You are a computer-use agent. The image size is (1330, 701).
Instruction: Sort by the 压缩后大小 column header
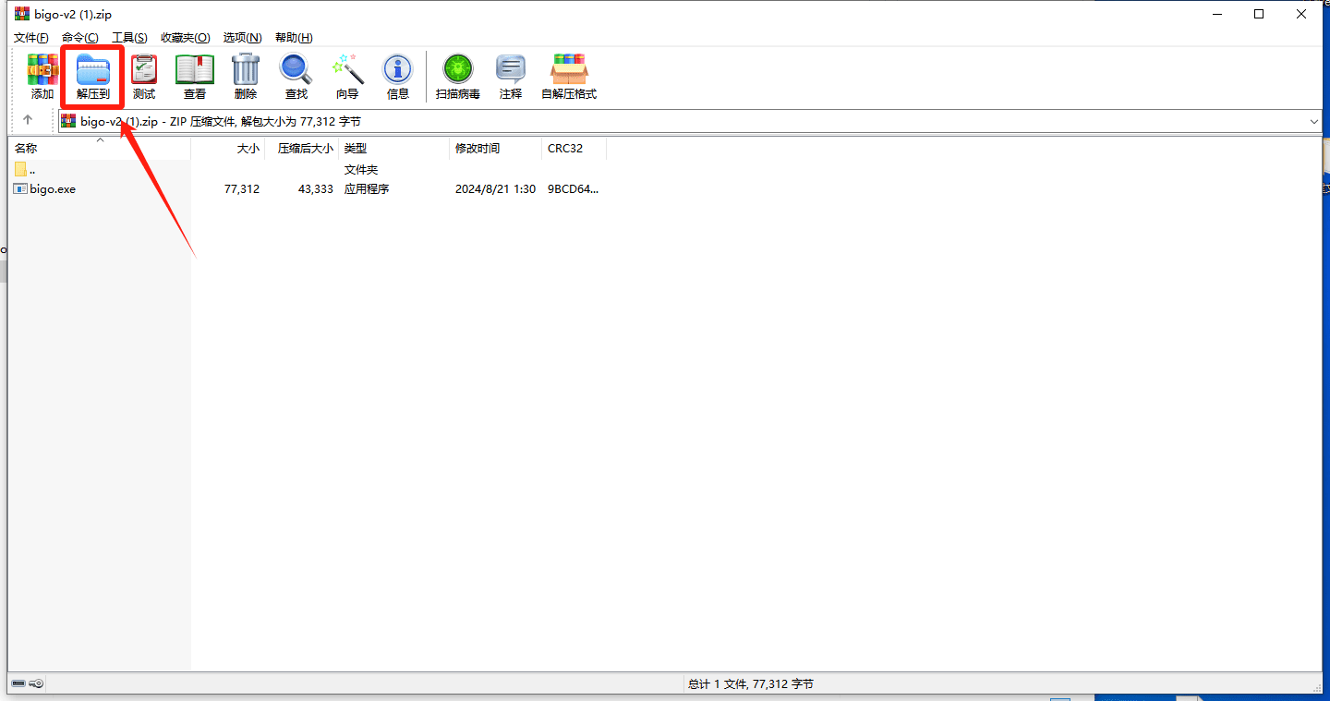point(301,148)
